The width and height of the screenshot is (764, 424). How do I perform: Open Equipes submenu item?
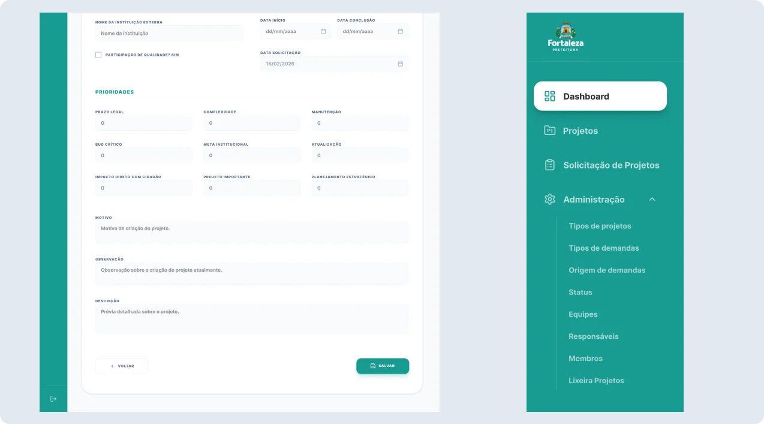coord(583,314)
